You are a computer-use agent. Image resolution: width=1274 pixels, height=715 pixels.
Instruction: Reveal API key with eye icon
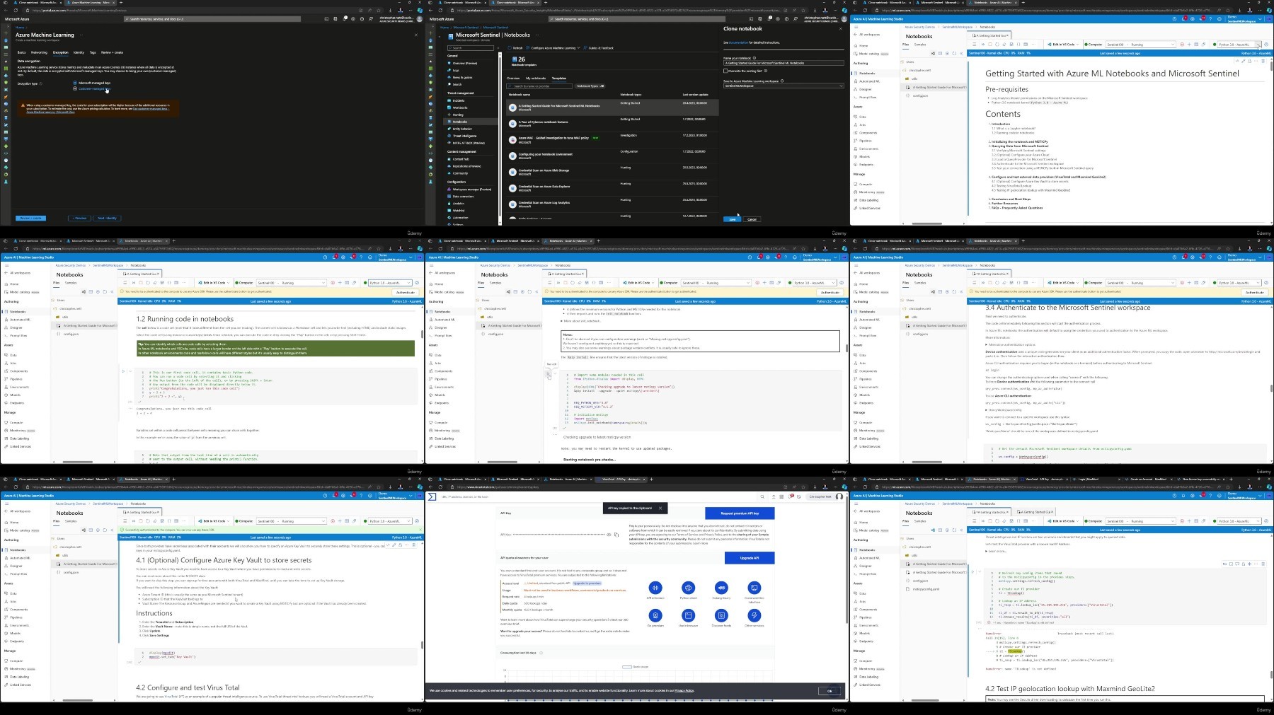[x=609, y=535]
